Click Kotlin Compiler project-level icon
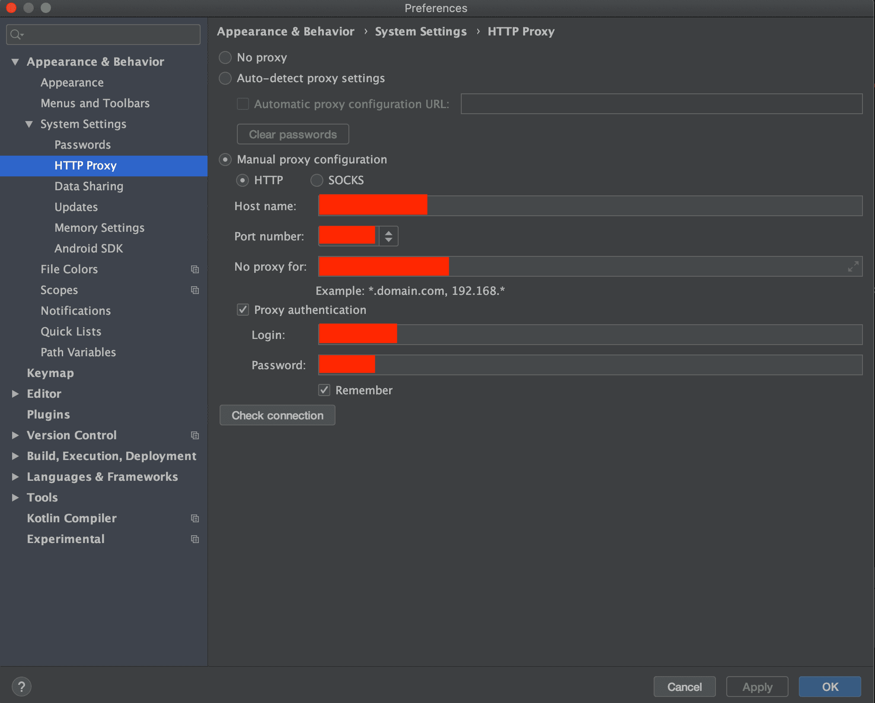The image size is (875, 703). point(195,518)
